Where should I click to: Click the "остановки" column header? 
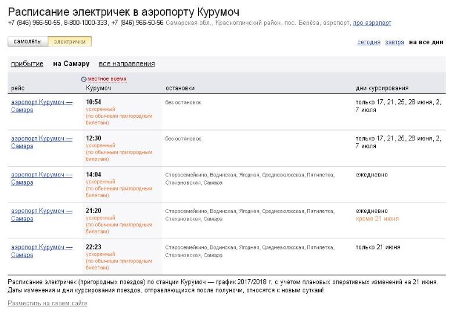179,88
